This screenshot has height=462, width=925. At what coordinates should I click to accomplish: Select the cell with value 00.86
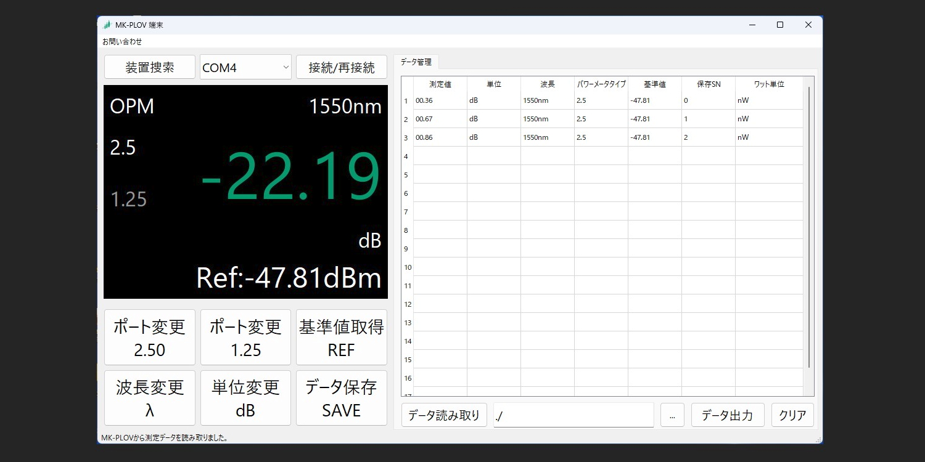tap(440, 137)
